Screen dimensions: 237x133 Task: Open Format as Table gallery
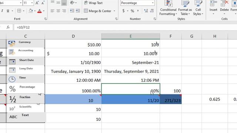[185, 8]
